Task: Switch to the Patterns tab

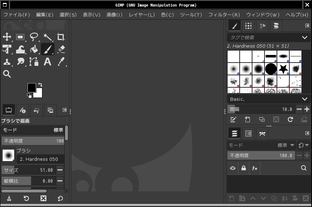Action: (248, 26)
